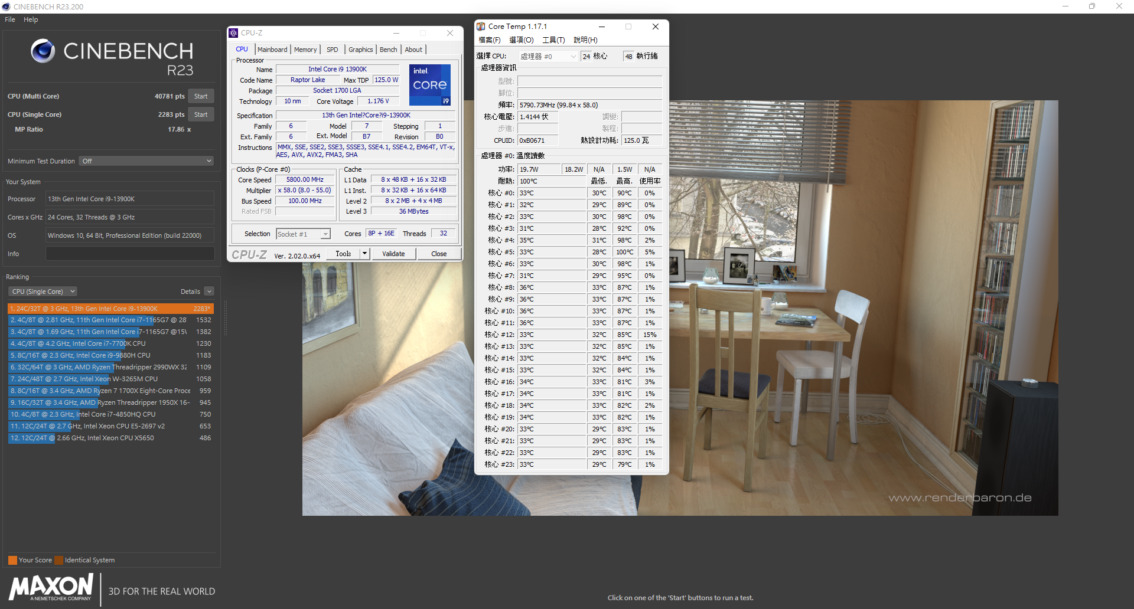Minimize the Core Temp window
The width and height of the screenshot is (1134, 609).
602,27
